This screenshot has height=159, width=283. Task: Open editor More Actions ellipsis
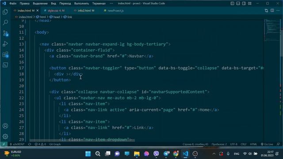pos(278,11)
